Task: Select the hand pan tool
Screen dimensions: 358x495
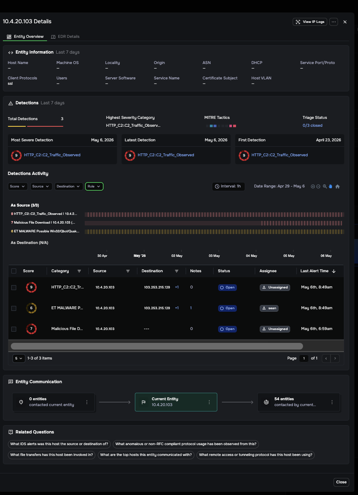Action: (x=331, y=187)
